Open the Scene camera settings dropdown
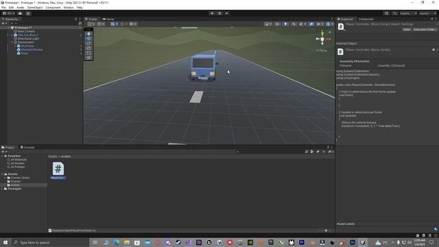The width and height of the screenshot is (439, 247). pyautogui.click(x=320, y=24)
